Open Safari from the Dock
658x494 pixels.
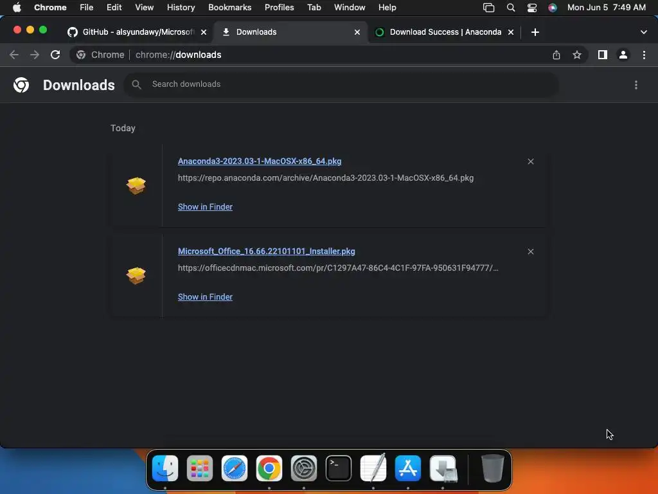pos(235,468)
